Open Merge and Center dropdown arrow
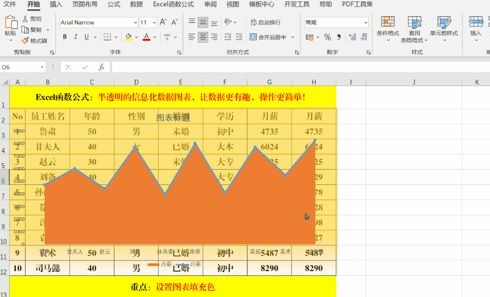Image resolution: width=490 pixels, height=297 pixels. click(293, 37)
